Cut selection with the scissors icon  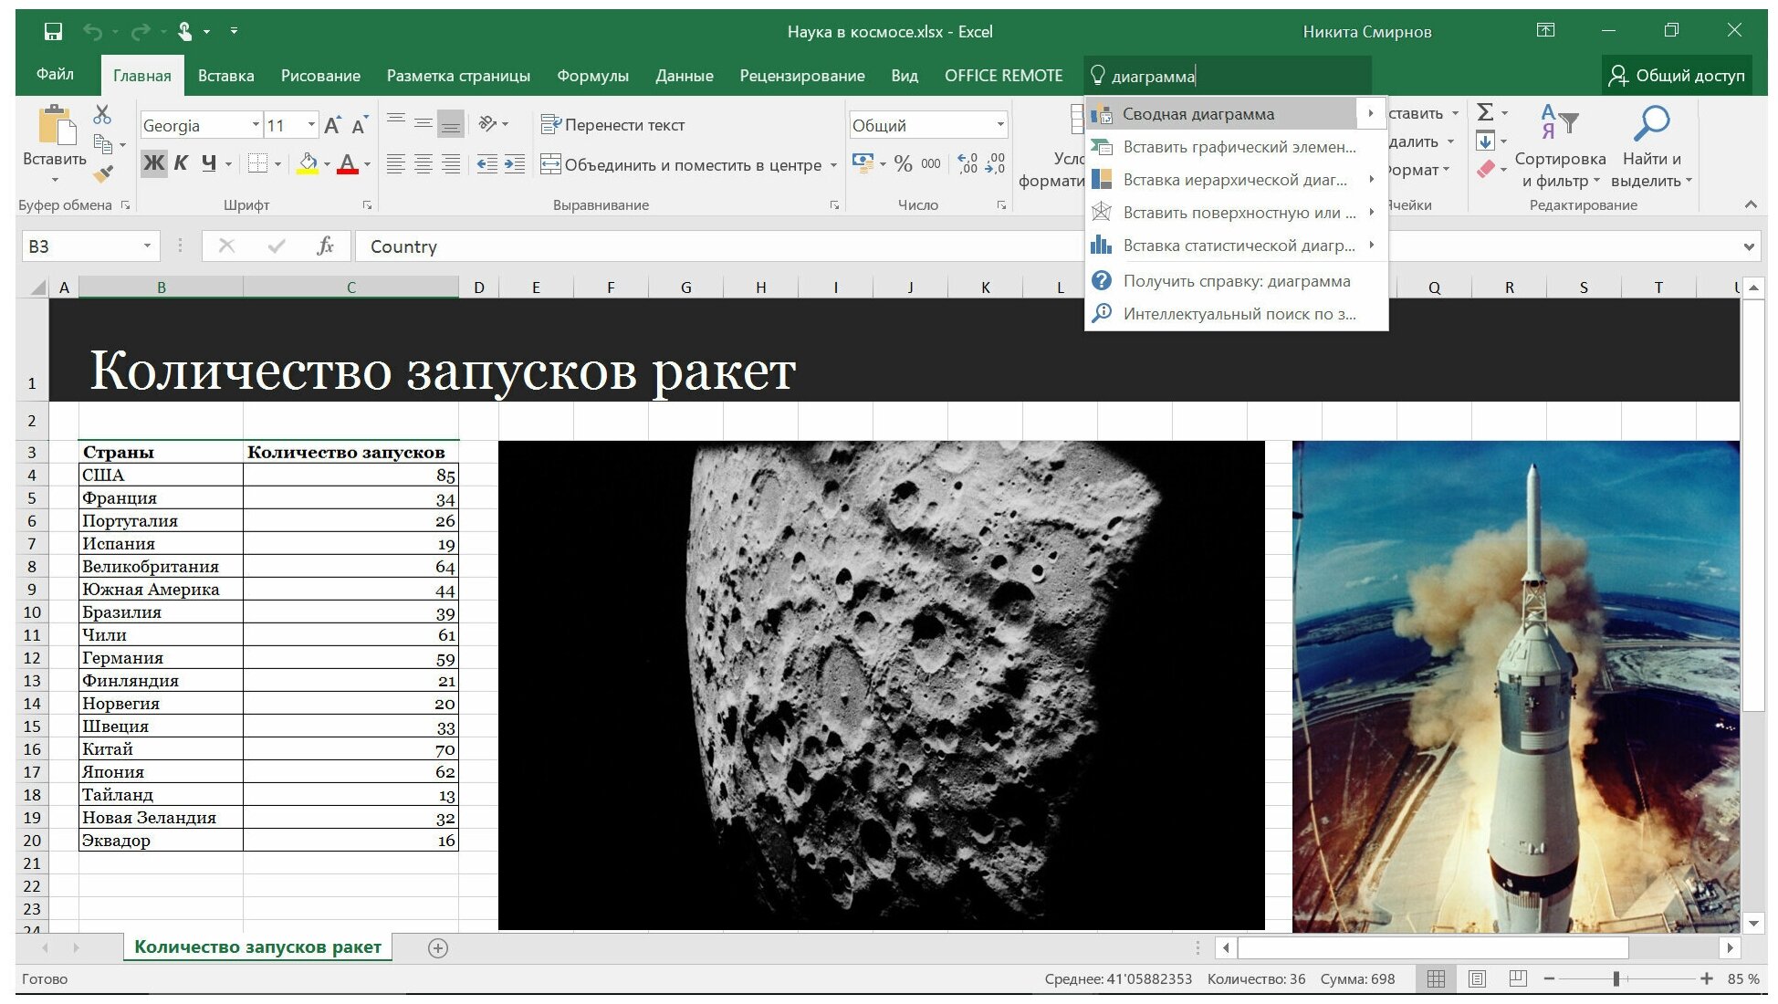pos(102,115)
